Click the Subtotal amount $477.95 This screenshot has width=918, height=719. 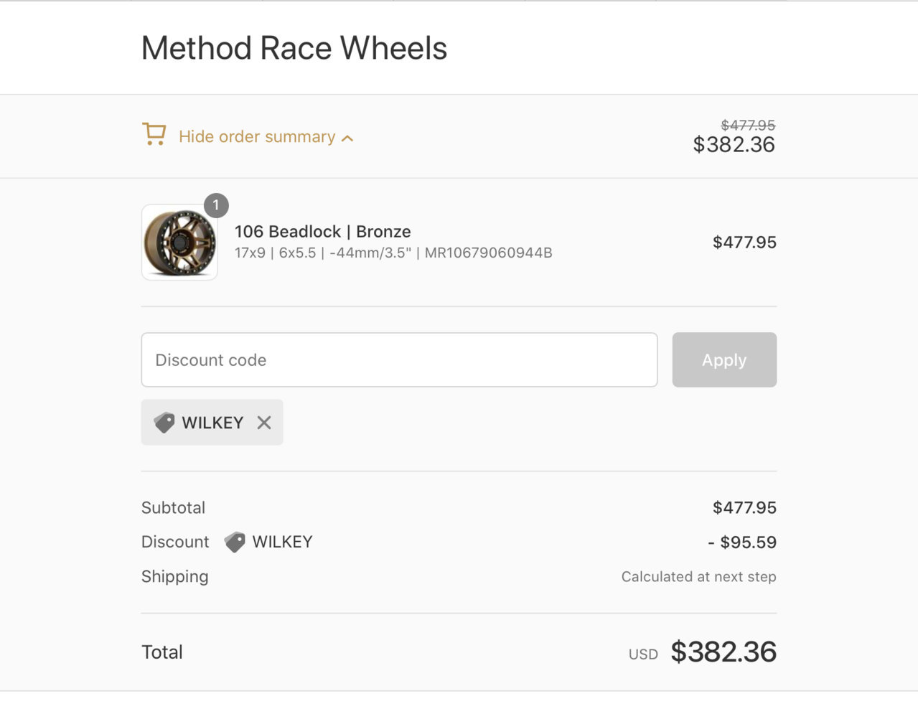[744, 508]
